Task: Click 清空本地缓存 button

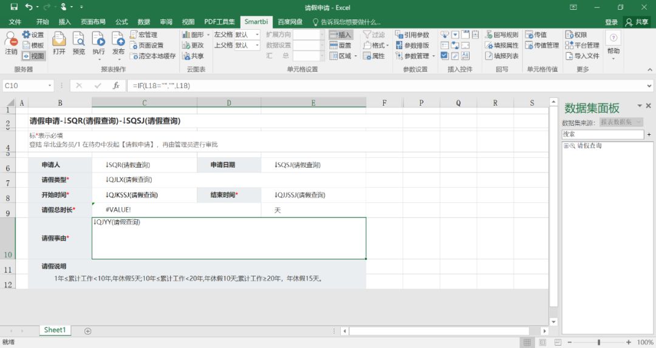Action: point(152,56)
